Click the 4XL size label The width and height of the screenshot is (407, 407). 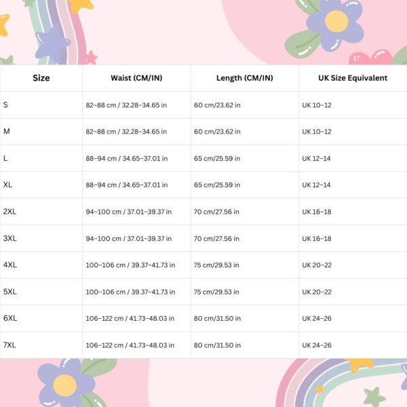point(10,265)
